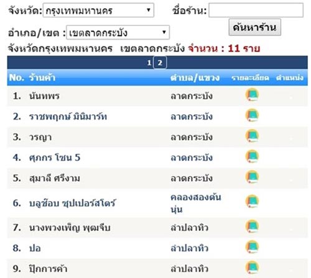This screenshot has width=311, height=278.
Task: Go to results page 1
Action: click(x=149, y=63)
